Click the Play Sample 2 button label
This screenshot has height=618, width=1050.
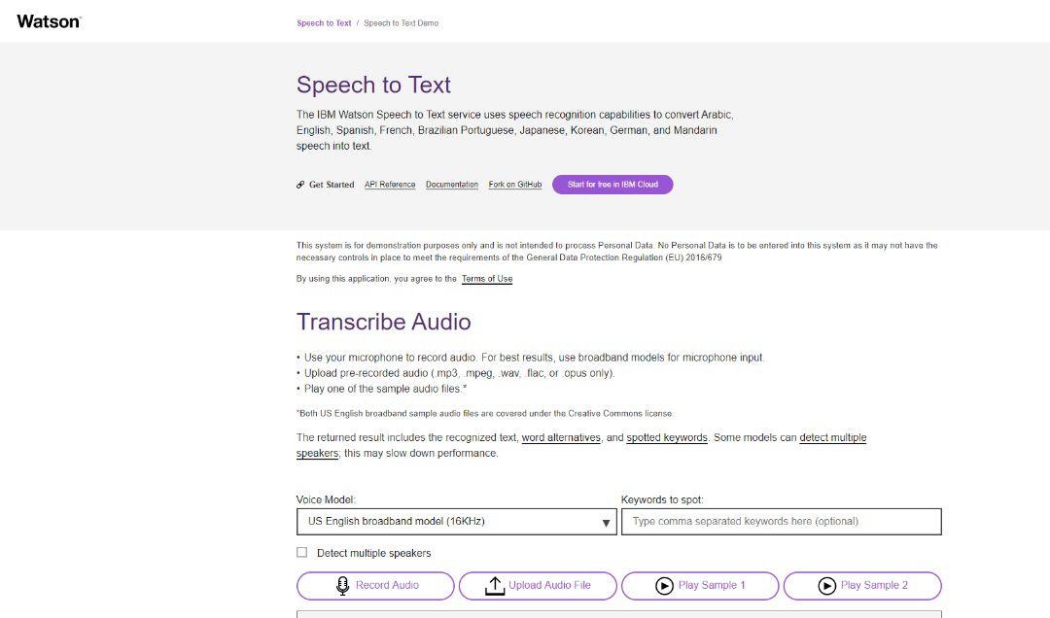tap(874, 585)
